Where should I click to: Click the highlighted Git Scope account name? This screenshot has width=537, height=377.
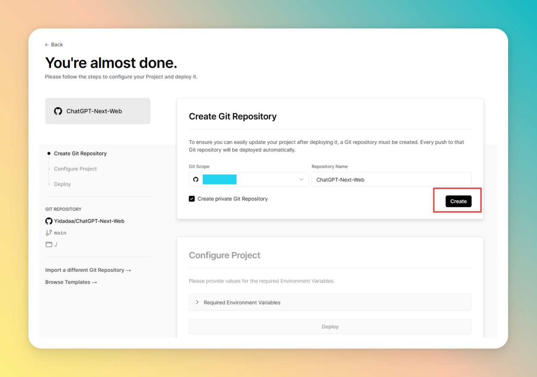click(219, 180)
